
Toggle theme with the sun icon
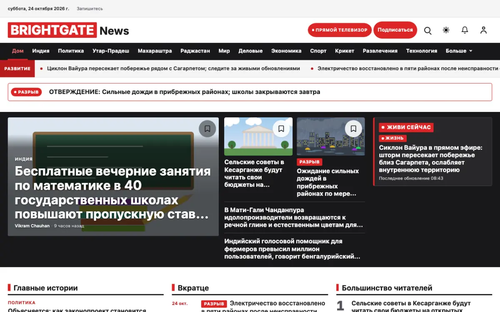[446, 30]
